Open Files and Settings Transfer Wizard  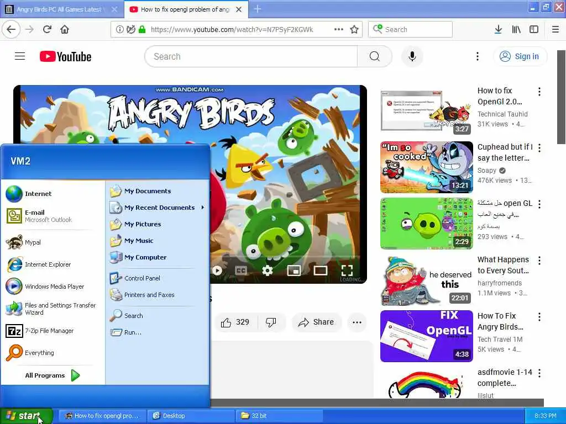click(53, 309)
